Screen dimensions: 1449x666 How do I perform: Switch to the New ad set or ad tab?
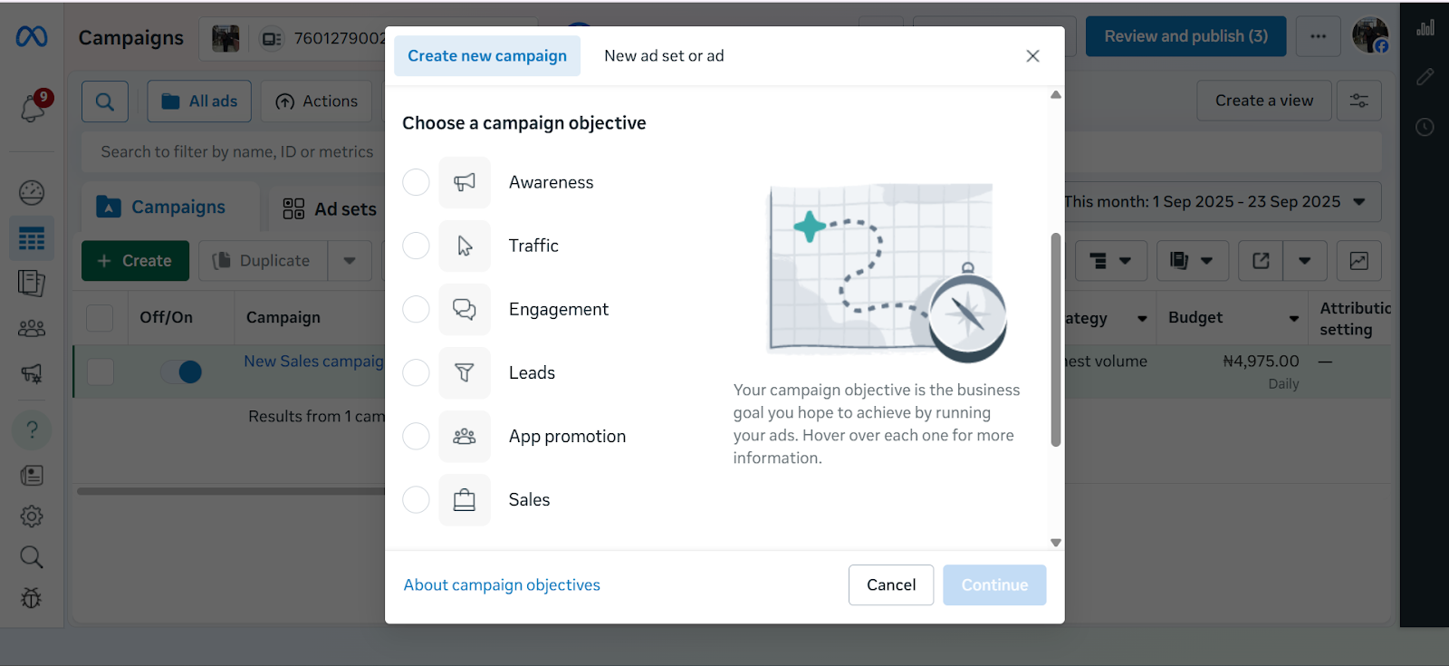coord(663,55)
